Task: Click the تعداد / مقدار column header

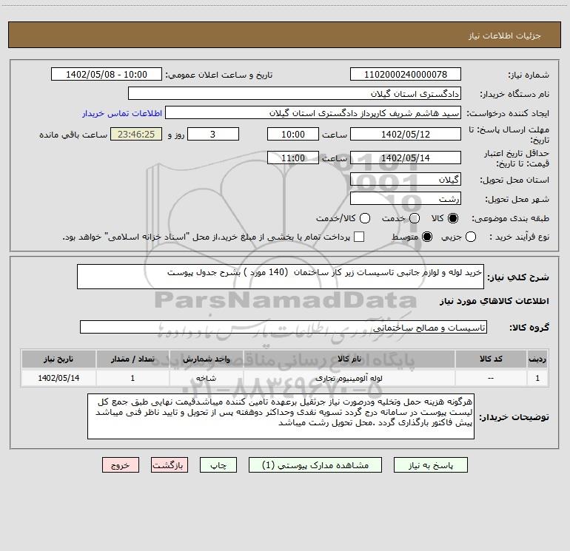Action: [x=133, y=359]
